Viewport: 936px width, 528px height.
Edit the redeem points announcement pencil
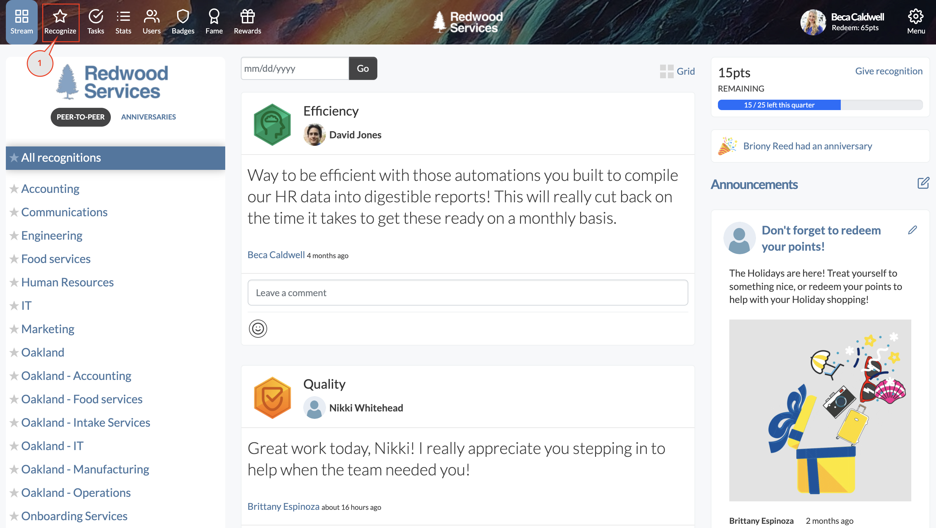tap(912, 230)
